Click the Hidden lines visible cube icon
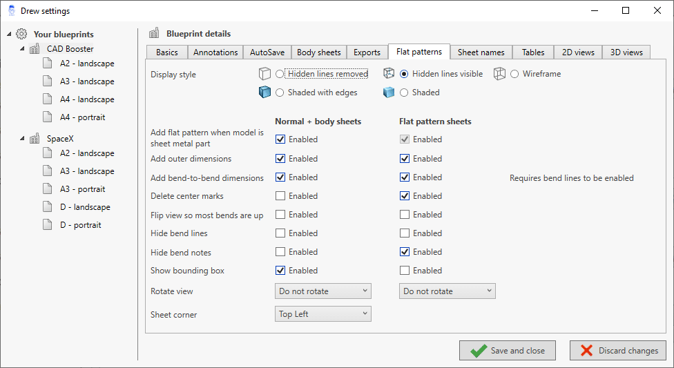 point(389,74)
